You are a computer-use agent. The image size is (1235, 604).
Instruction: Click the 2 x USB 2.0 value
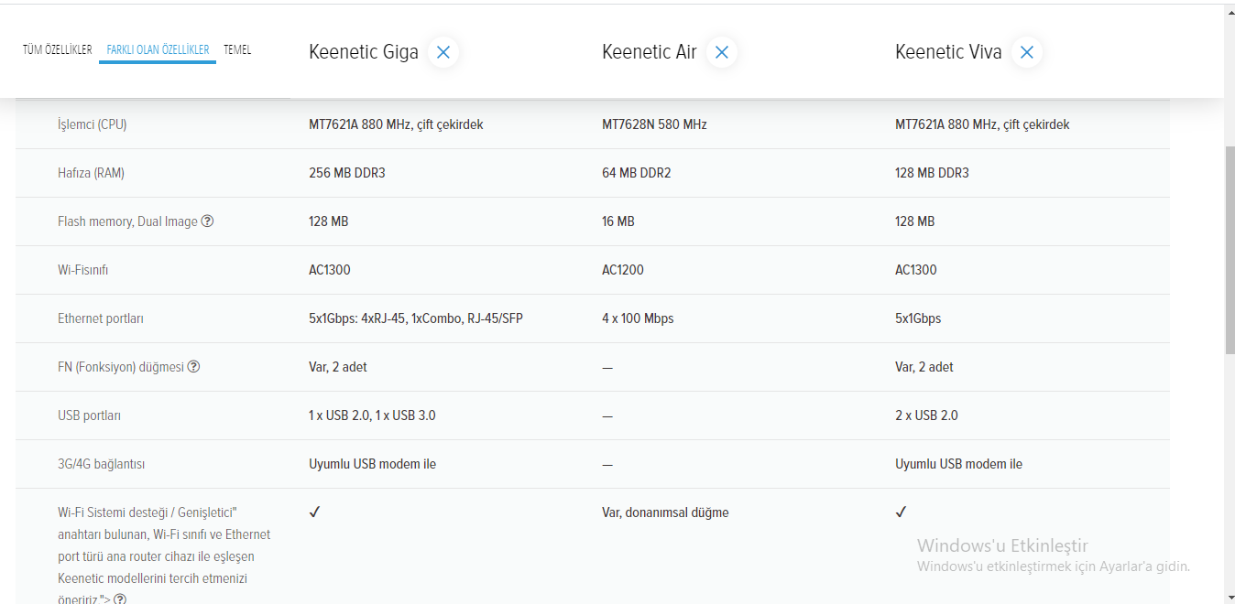[926, 415]
